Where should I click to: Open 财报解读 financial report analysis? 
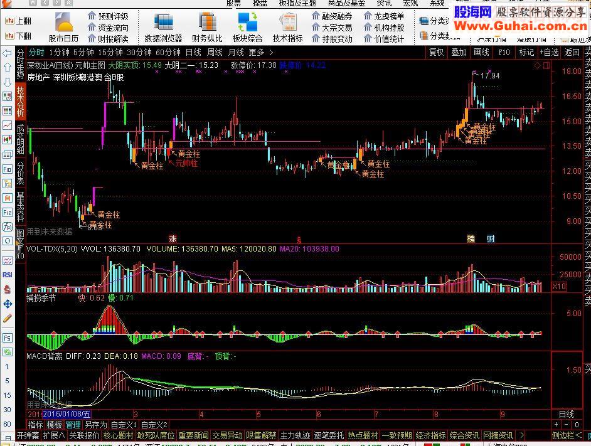click(108, 39)
